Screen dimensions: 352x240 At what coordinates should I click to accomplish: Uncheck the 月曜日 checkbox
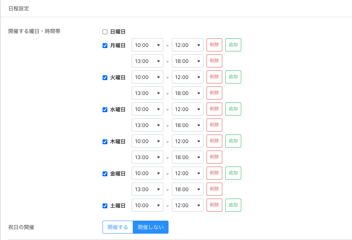(x=105, y=45)
